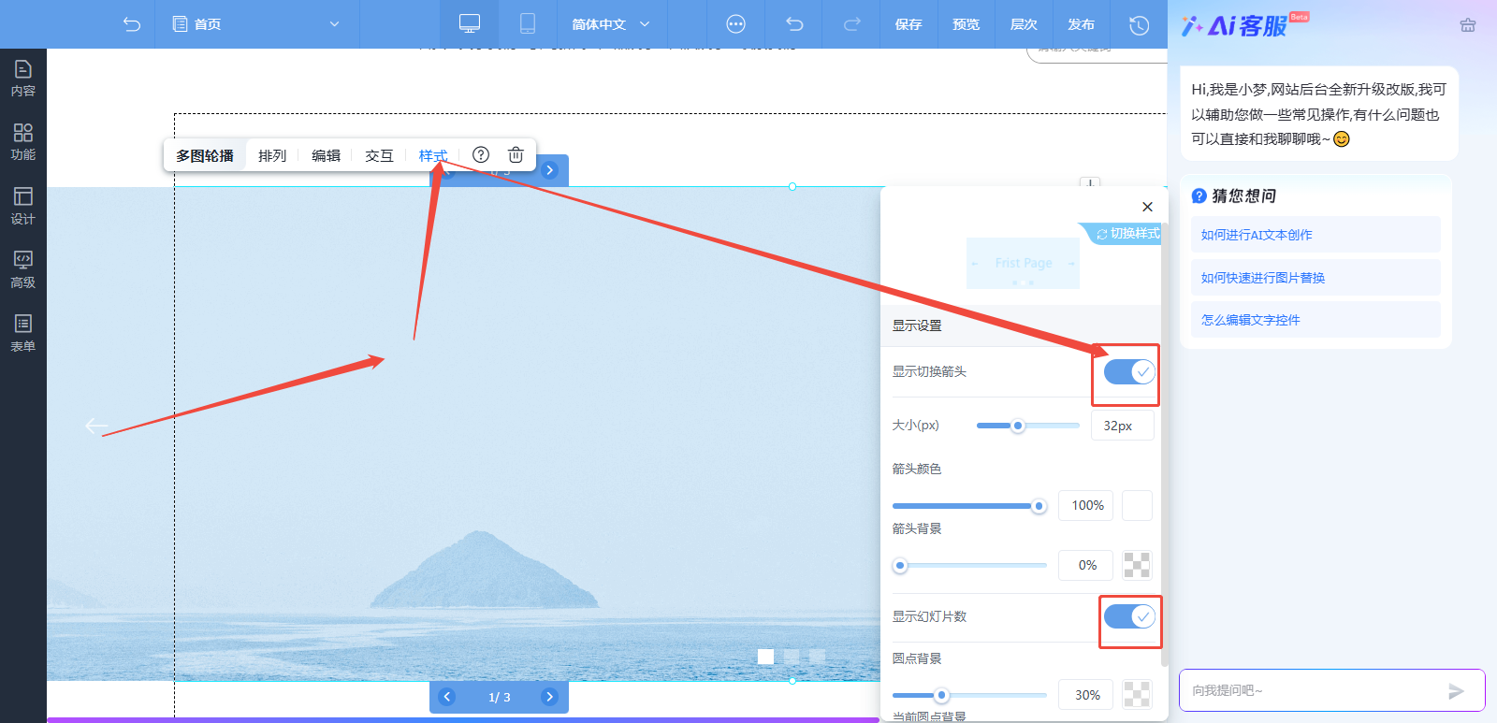The image size is (1497, 723).
Task: Open 内容 content sidebar section
Action: (23, 79)
